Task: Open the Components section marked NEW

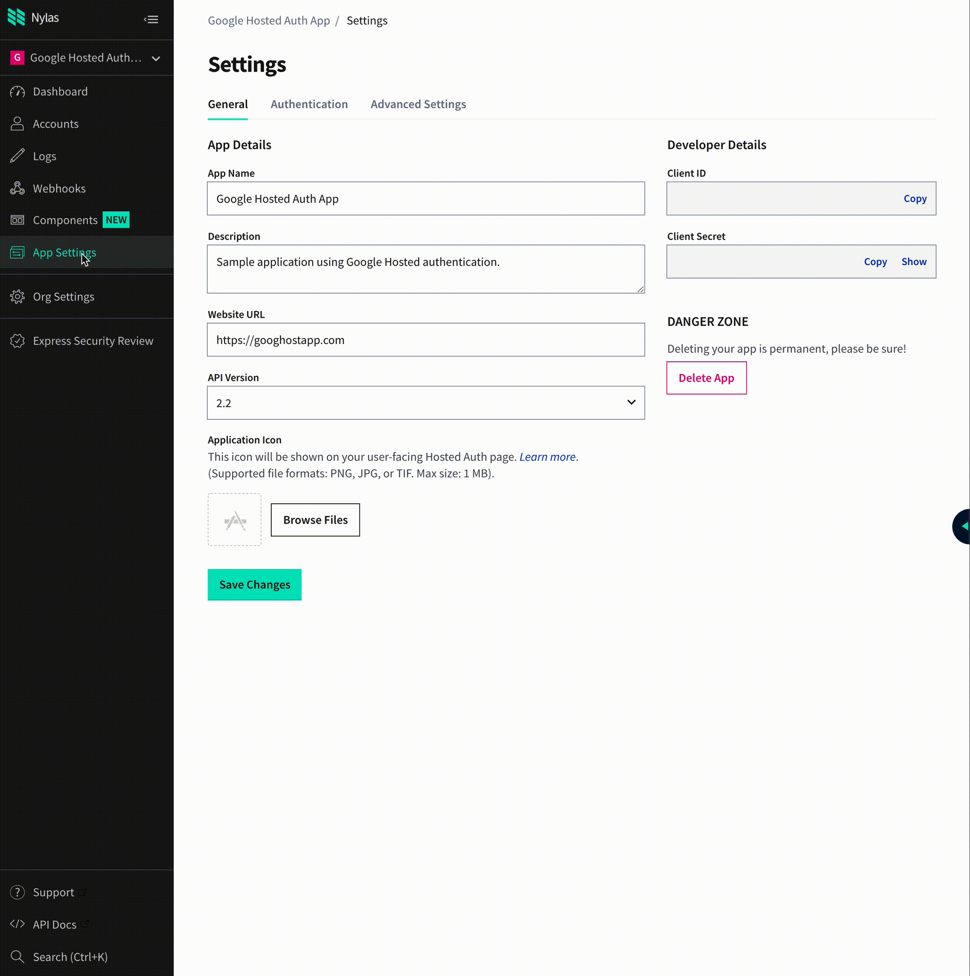Action: 65,220
